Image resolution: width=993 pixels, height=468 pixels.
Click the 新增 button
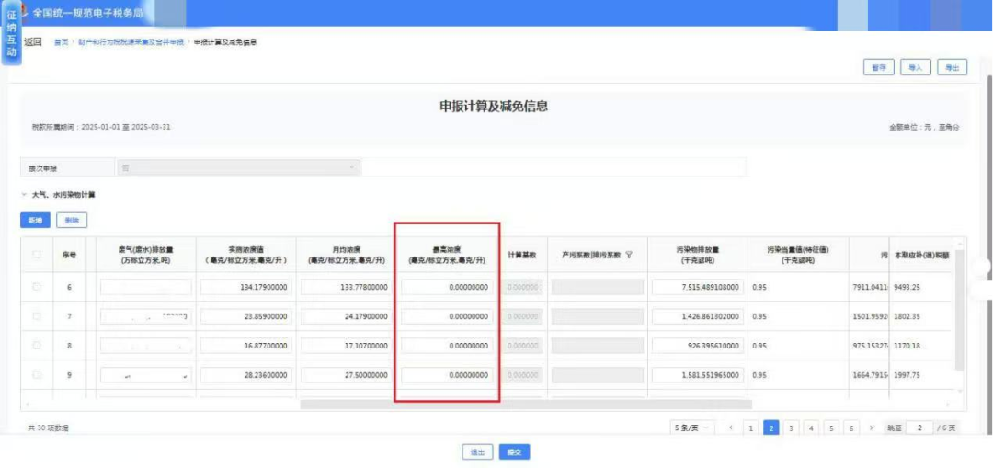(x=35, y=221)
